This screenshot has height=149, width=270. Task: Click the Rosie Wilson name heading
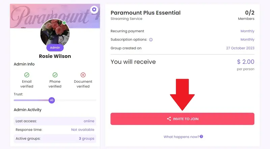point(55,56)
